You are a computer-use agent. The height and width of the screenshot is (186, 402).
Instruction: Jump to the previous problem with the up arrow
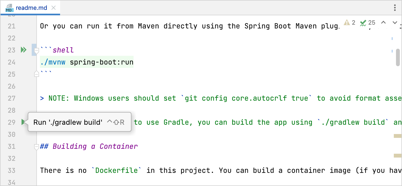pyautogui.click(x=384, y=23)
